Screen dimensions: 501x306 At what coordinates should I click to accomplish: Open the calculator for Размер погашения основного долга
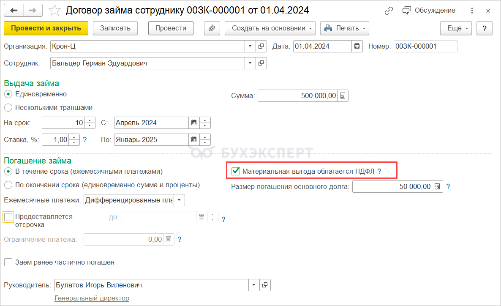click(437, 187)
